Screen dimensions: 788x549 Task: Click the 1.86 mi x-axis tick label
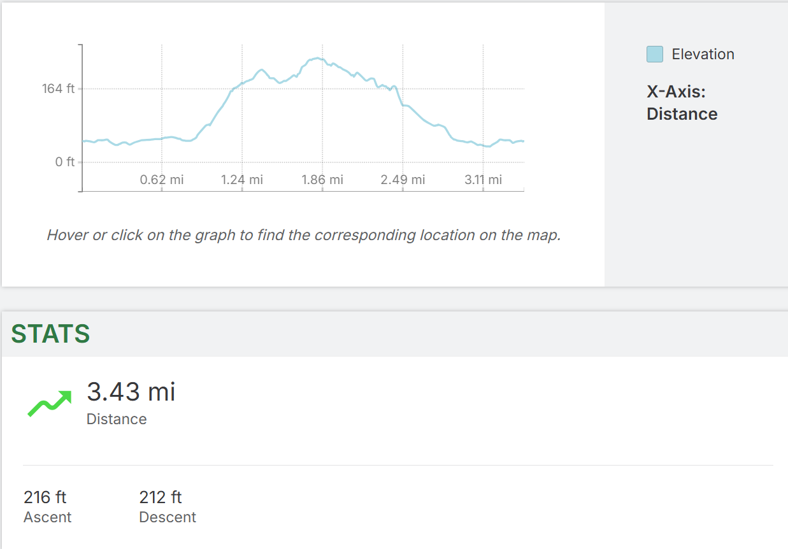click(x=322, y=180)
